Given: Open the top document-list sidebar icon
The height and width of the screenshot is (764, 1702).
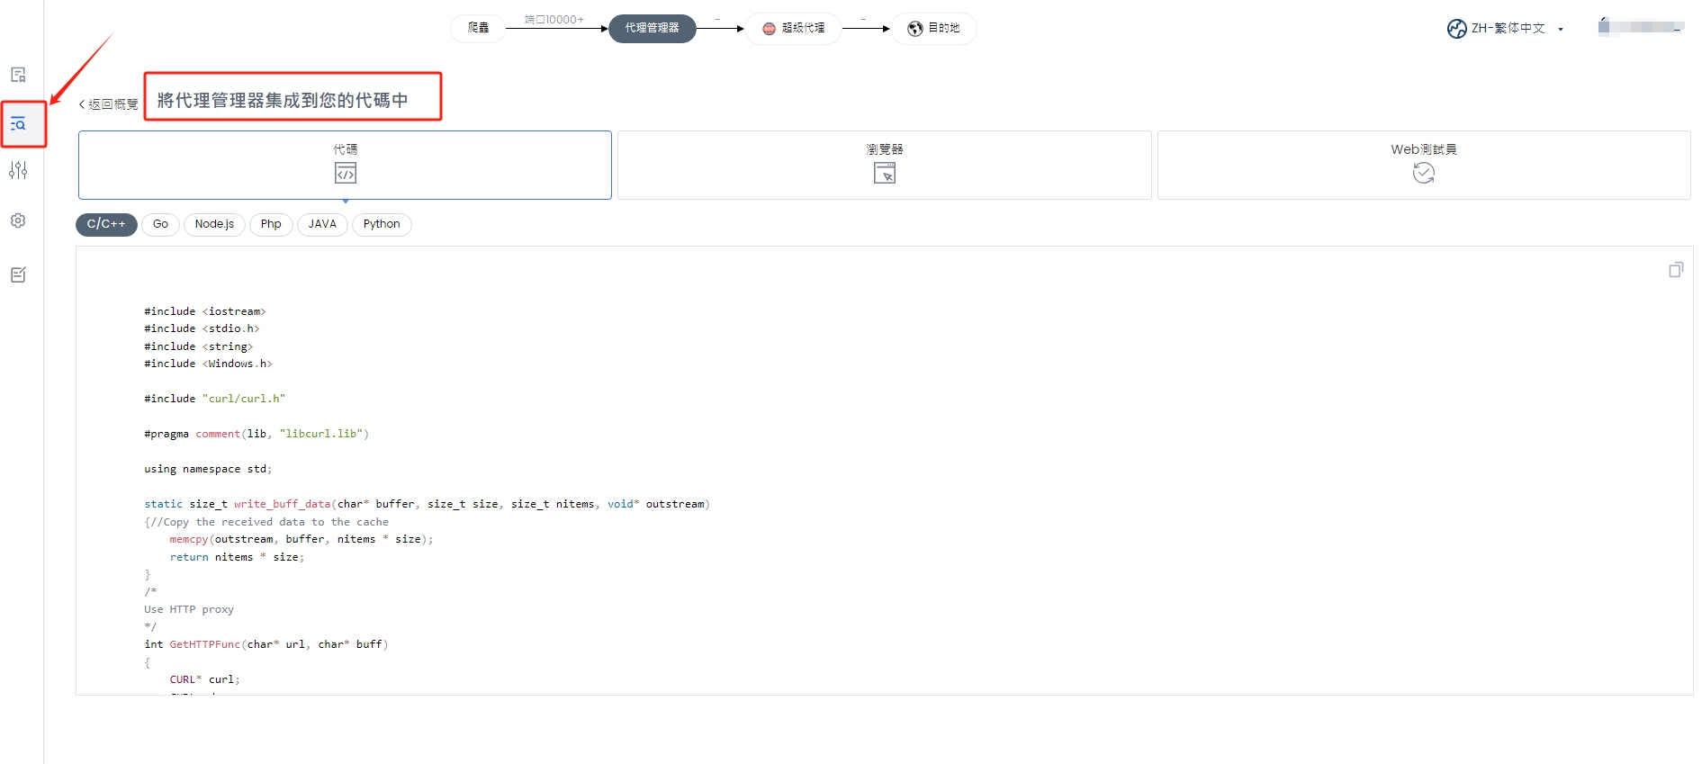Looking at the screenshot, I should 18,75.
